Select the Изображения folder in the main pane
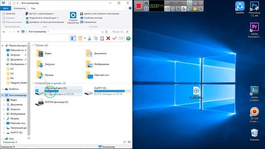The image size is (265, 149). click(97, 64)
